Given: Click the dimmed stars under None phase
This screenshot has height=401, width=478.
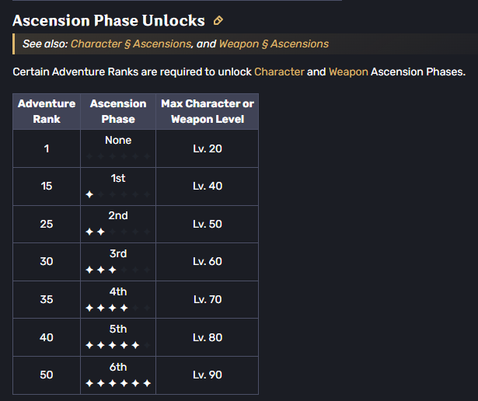Looking at the screenshot, I should pyautogui.click(x=118, y=156).
